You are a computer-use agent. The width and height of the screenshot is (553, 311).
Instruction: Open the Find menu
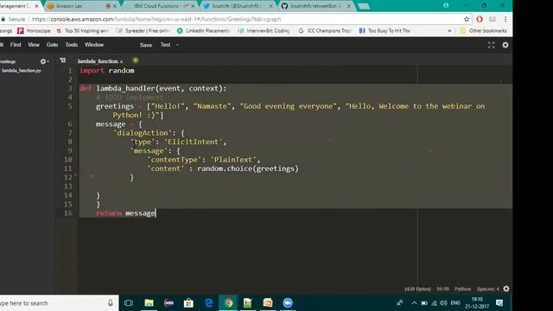click(16, 45)
